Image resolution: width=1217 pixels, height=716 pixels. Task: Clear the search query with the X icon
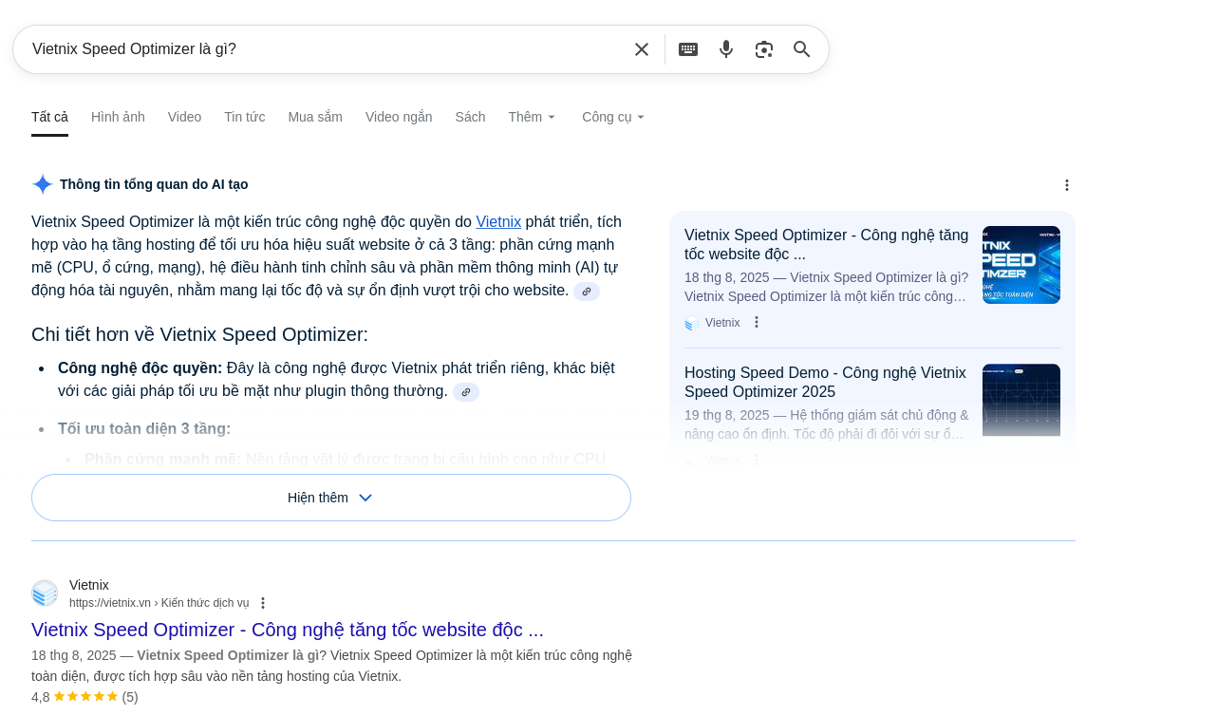(x=642, y=49)
